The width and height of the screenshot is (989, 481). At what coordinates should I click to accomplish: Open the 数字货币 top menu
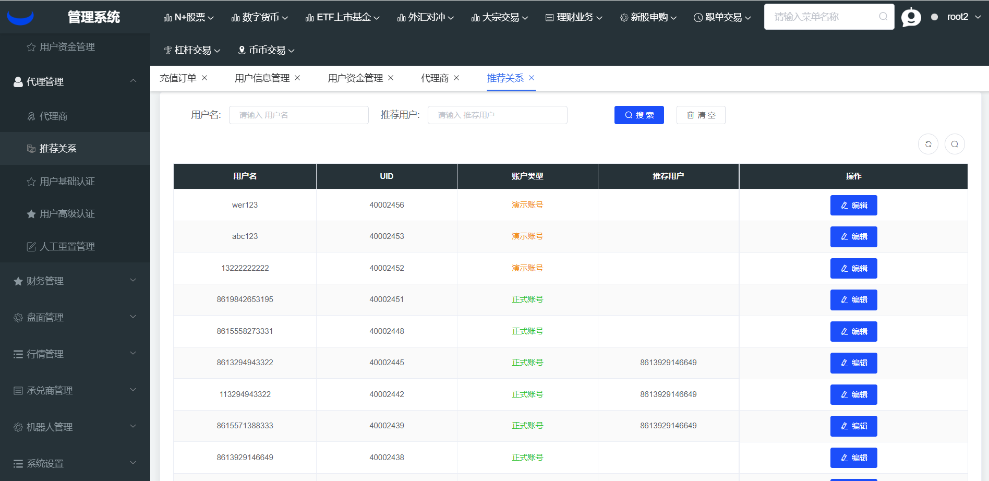(x=260, y=17)
